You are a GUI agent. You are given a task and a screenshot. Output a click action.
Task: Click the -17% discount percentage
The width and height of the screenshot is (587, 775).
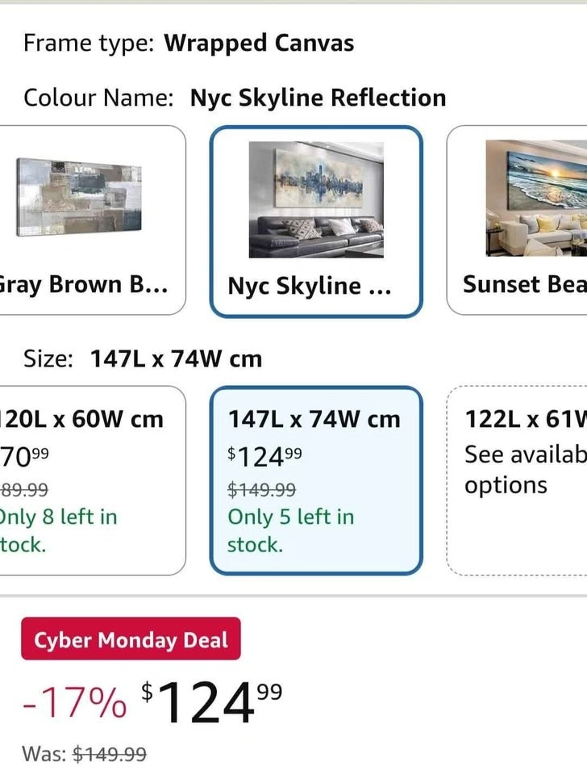pos(74,704)
